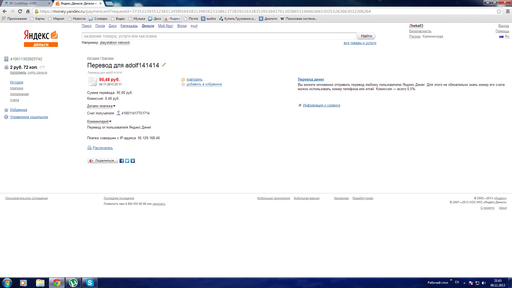Image resolution: width=512 pixels, height=288 pixels.
Task: Click the написать contact link in footer
Action: (x=159, y=204)
